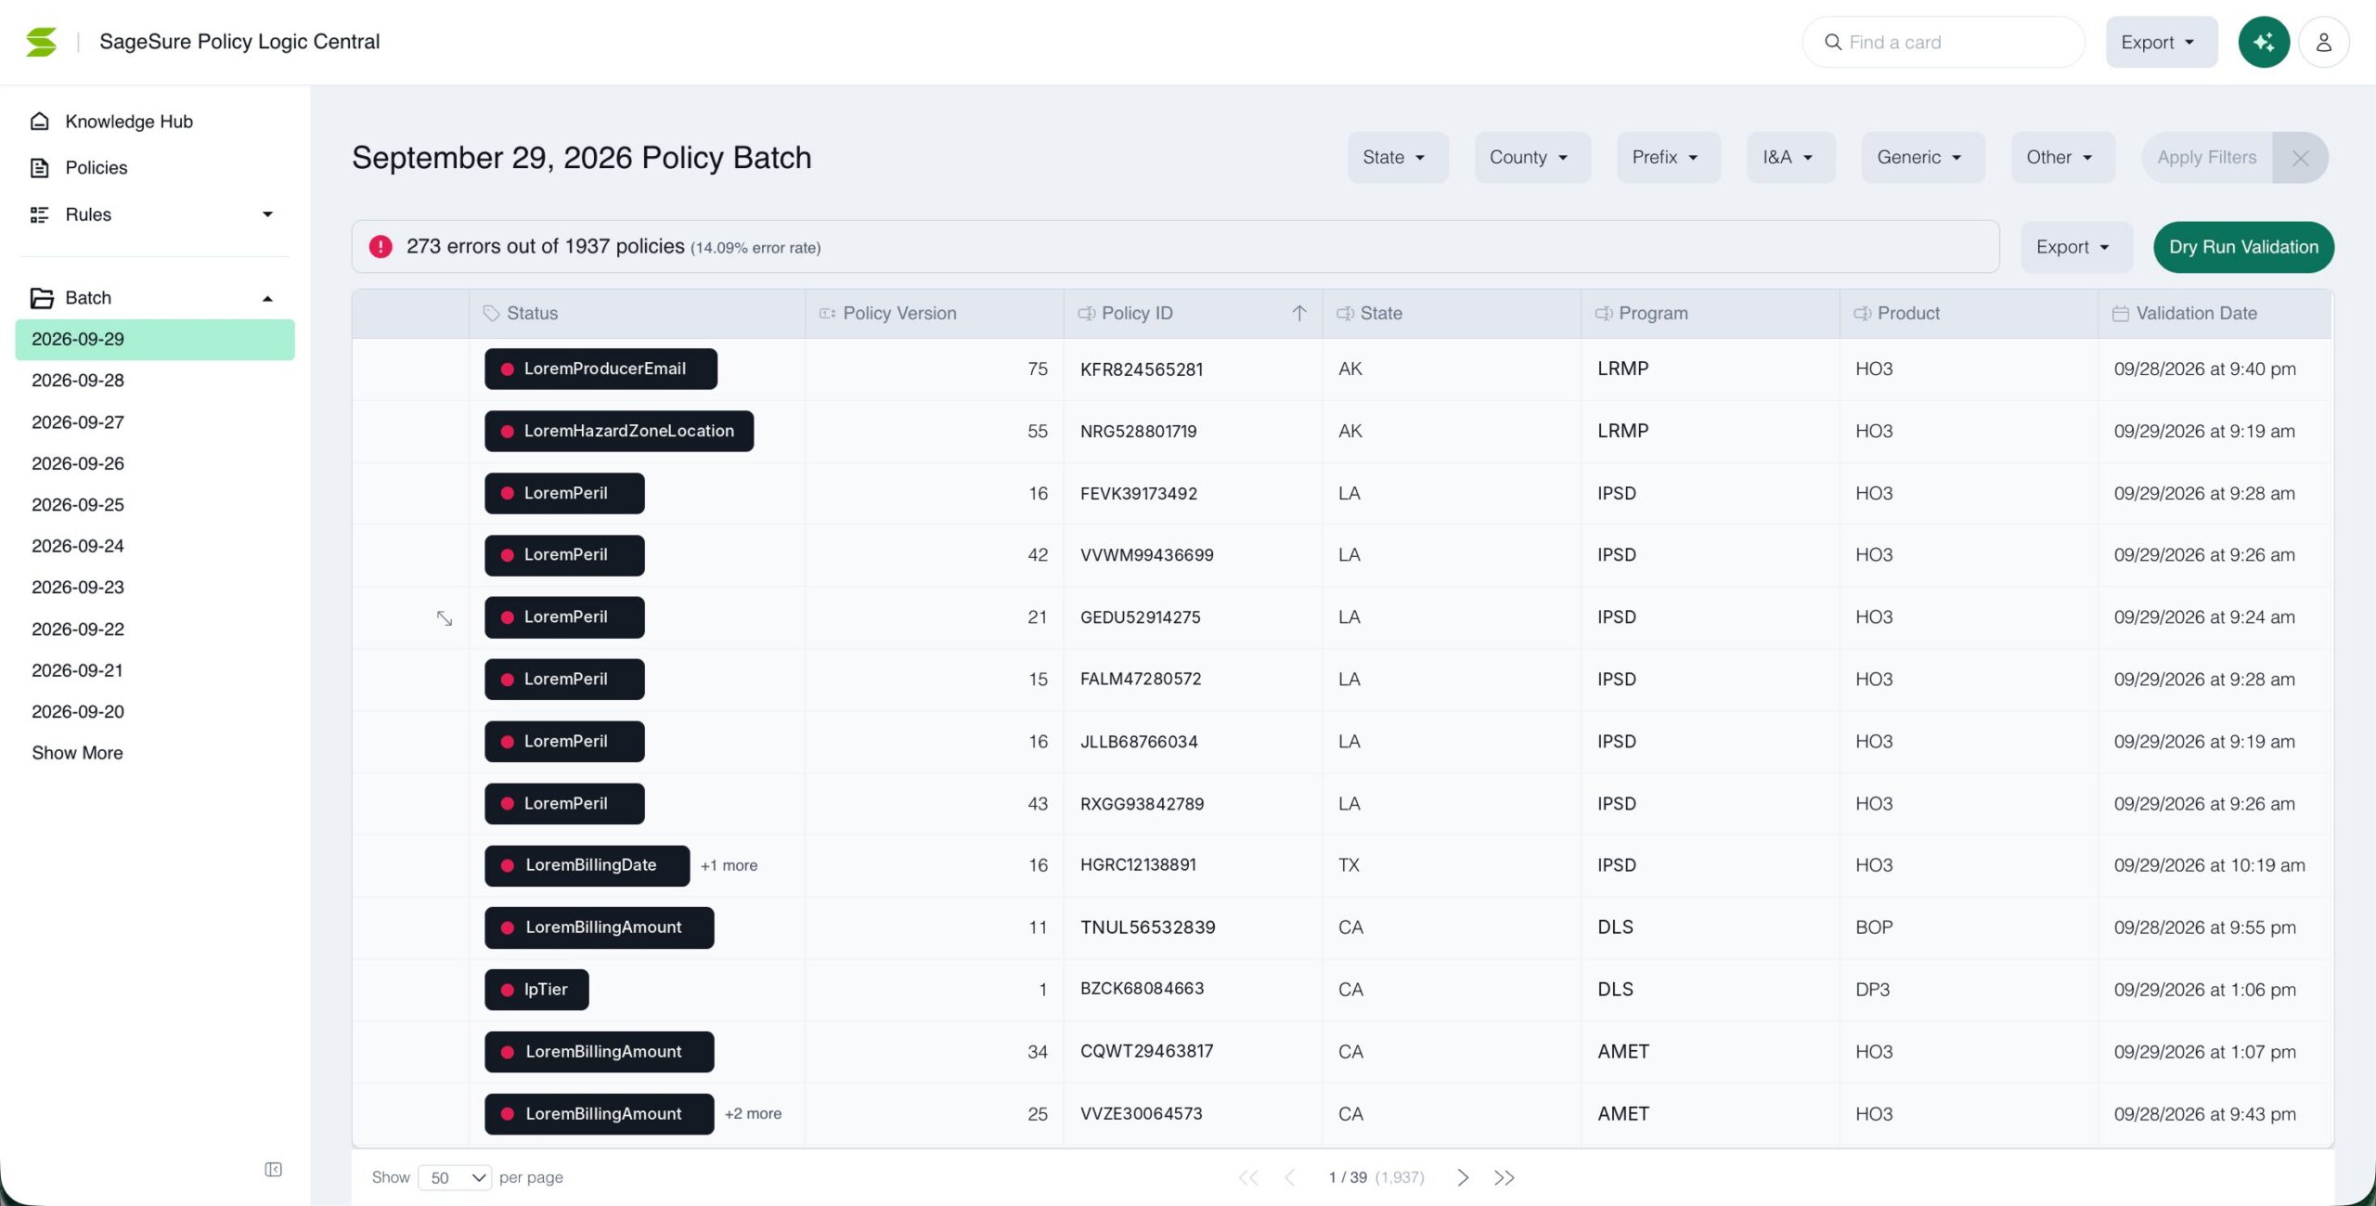Click the expand row arrow icon for GEDU52914275
The image size is (2376, 1206).
point(445,617)
